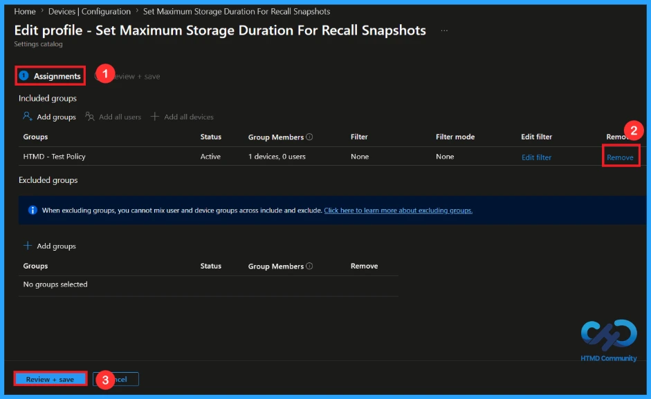Open the ellipsis menu beside the title
The image size is (651, 399).
[x=444, y=30]
